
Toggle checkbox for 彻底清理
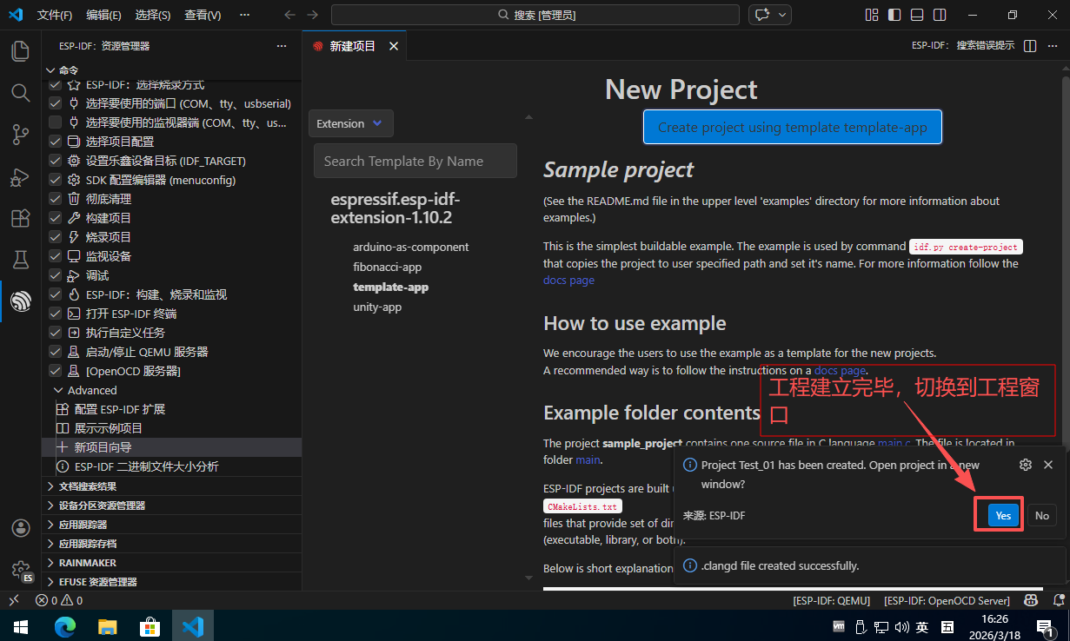tap(56, 199)
